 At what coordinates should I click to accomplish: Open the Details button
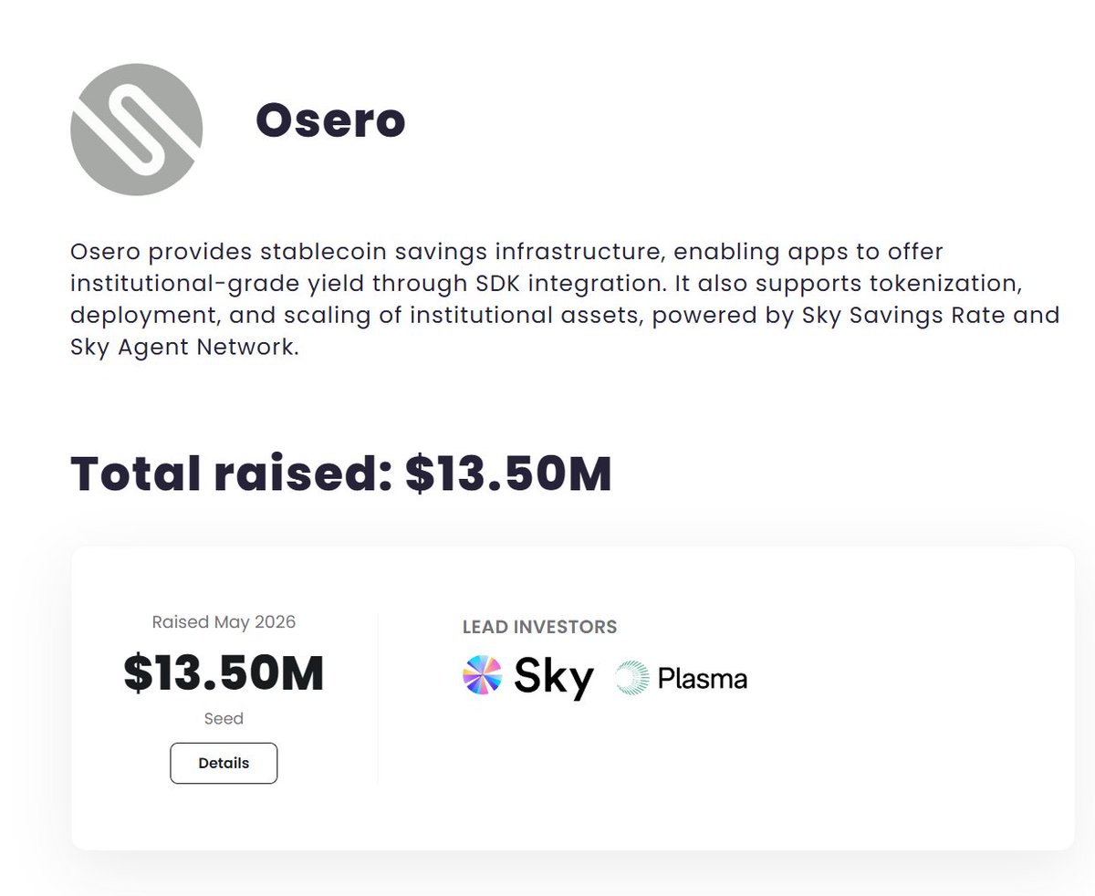[x=224, y=763]
